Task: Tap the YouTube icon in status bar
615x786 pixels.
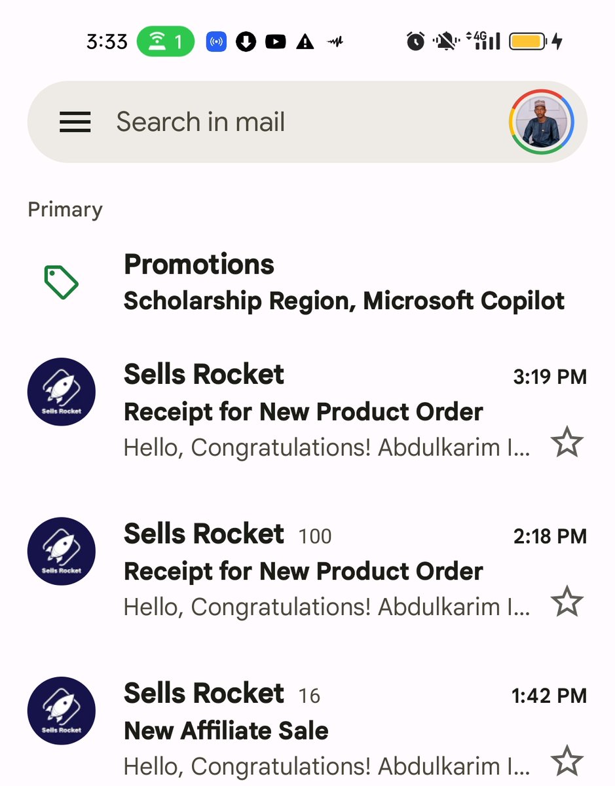Action: (x=275, y=42)
